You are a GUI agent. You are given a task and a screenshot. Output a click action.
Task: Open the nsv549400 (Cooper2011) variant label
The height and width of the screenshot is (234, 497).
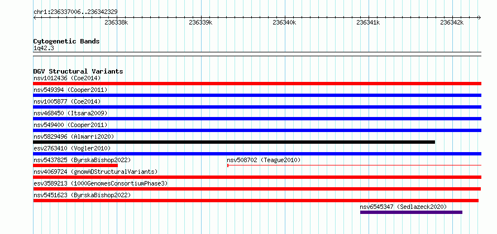point(70,125)
